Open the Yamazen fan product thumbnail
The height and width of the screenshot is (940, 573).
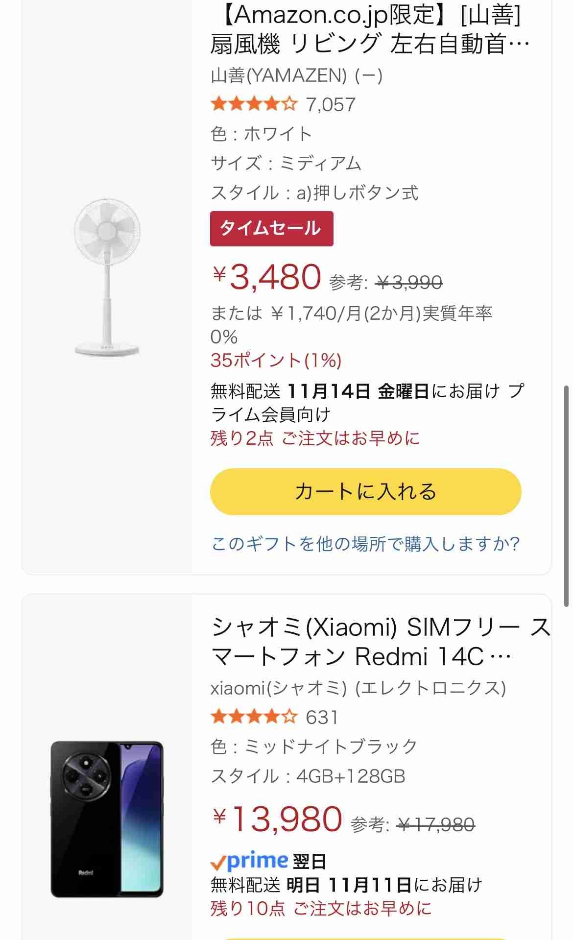[107, 276]
